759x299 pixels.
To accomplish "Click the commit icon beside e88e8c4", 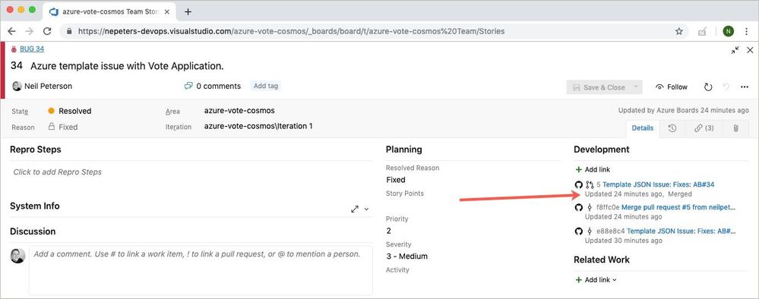I will (590, 231).
